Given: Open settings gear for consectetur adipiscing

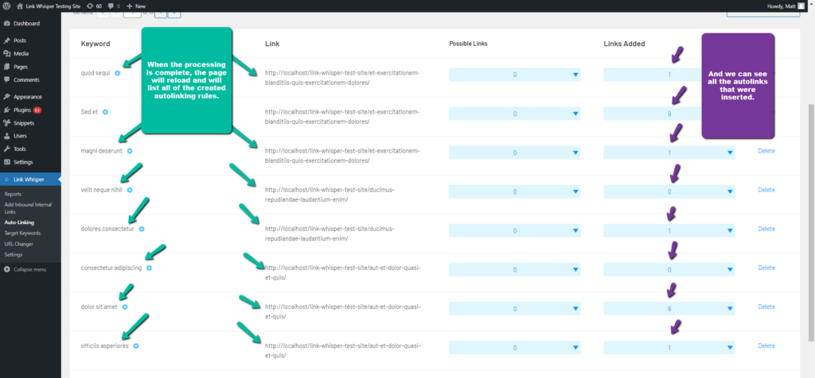Looking at the screenshot, I should (149, 268).
